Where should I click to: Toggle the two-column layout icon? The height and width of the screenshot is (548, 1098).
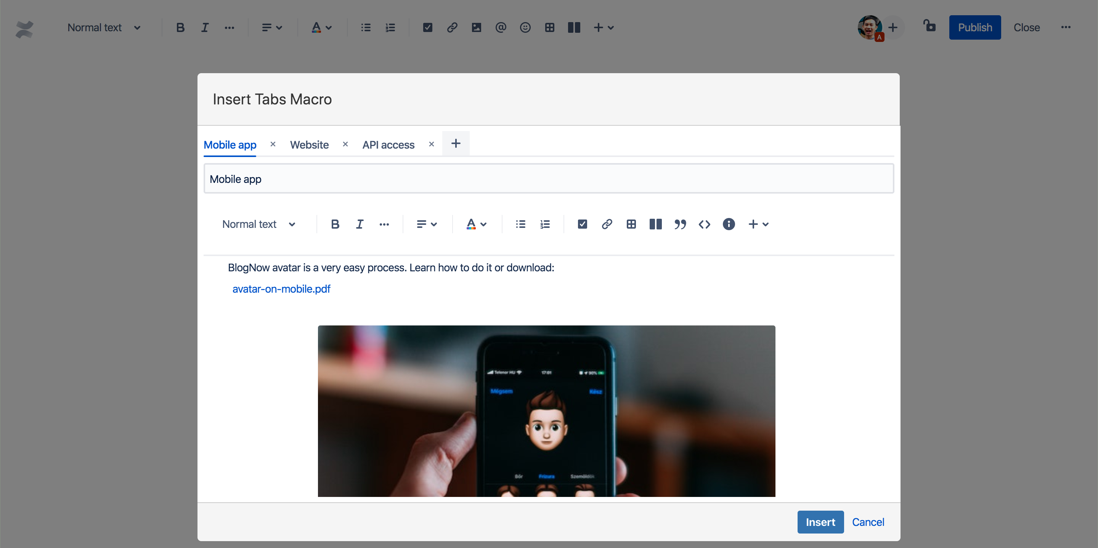(x=655, y=224)
